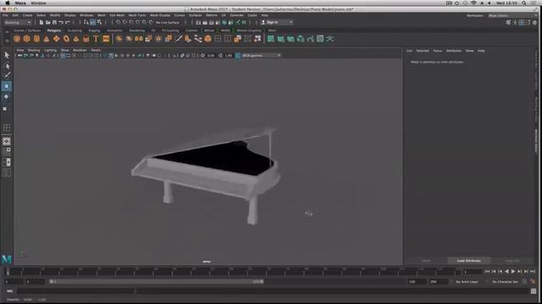Open the viewport Lighting menu
The image size is (542, 304).
click(x=50, y=51)
